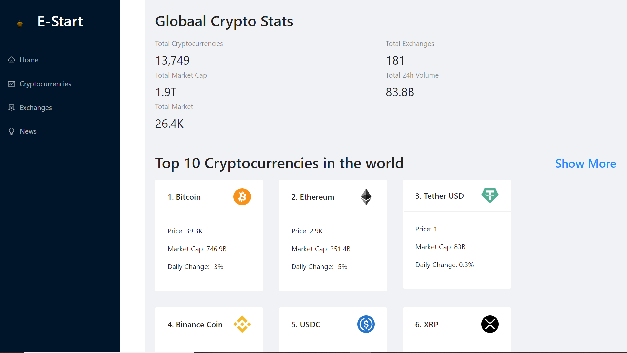627x353 pixels.
Task: Open the 2. Ethereum card title
Action: click(x=313, y=197)
